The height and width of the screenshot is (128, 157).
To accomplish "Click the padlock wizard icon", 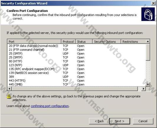I will pyautogui.click(x=148, y=14).
